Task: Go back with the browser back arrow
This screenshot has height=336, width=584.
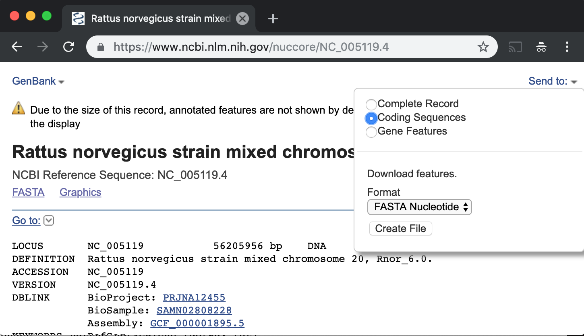Action: 17,47
